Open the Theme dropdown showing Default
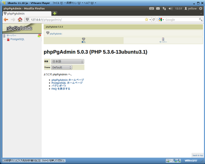 (x=62, y=67)
